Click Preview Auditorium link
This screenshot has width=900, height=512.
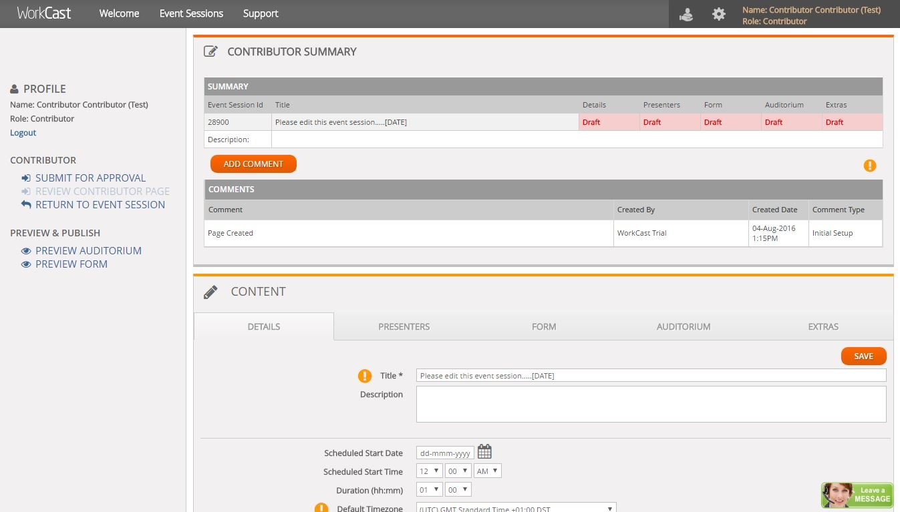pos(88,251)
